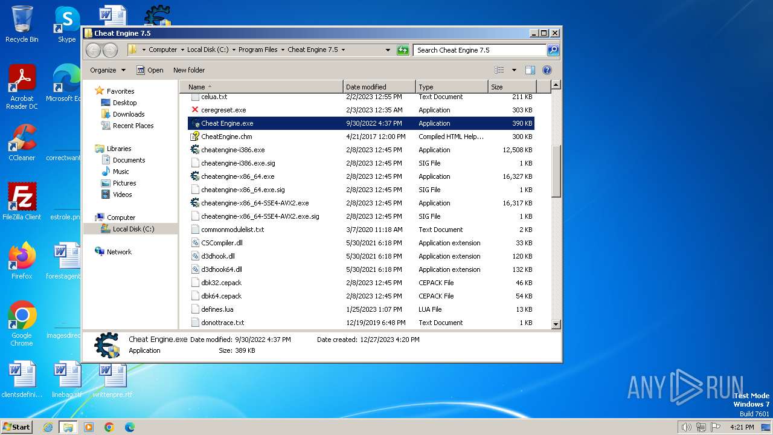Viewport: 773px width, 435px height.
Task: Select cheatengine-i386.exe gear icon
Action: [195, 150]
